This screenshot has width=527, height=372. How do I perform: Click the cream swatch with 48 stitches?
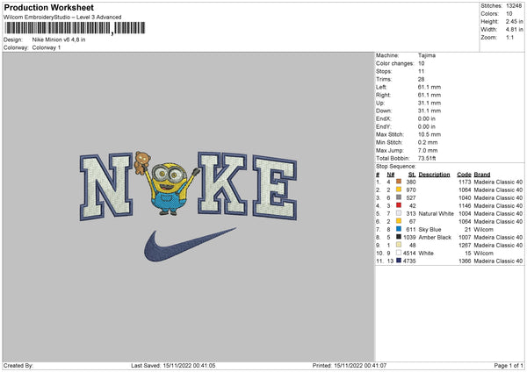[x=399, y=245]
